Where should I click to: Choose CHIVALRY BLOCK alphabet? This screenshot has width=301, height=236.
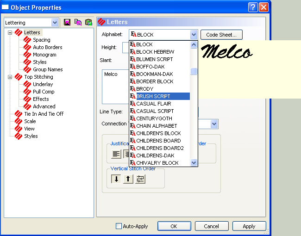coord(160,163)
